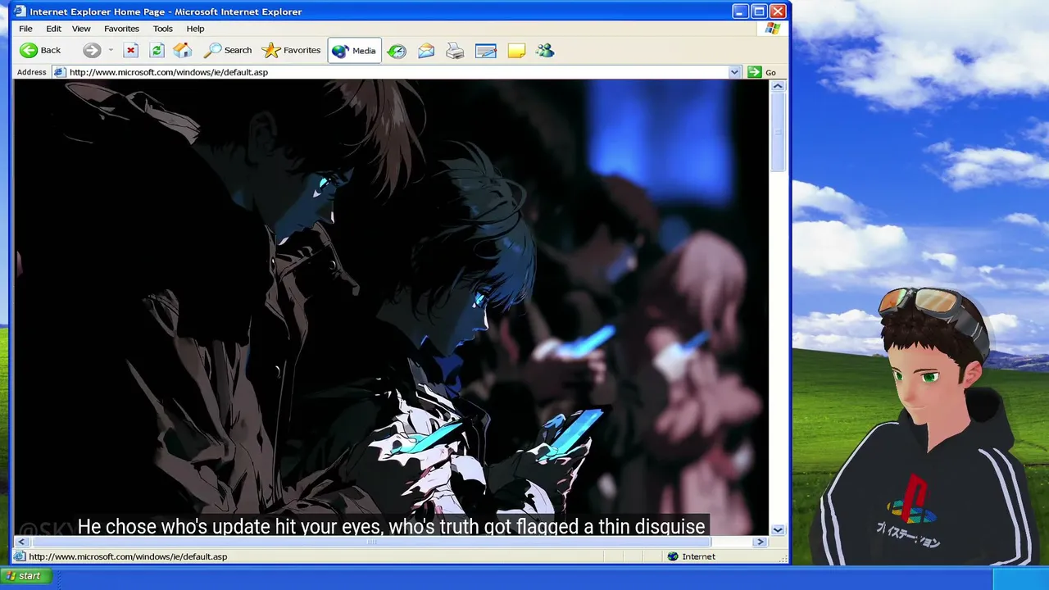Open the Tools menu

click(x=162, y=29)
